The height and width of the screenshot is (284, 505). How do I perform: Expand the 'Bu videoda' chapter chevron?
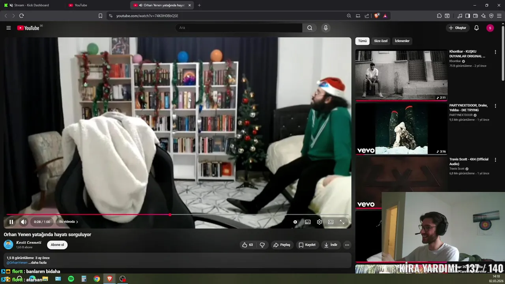(x=77, y=222)
